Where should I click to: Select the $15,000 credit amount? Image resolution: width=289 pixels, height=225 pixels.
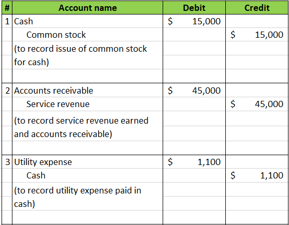[x=257, y=35]
